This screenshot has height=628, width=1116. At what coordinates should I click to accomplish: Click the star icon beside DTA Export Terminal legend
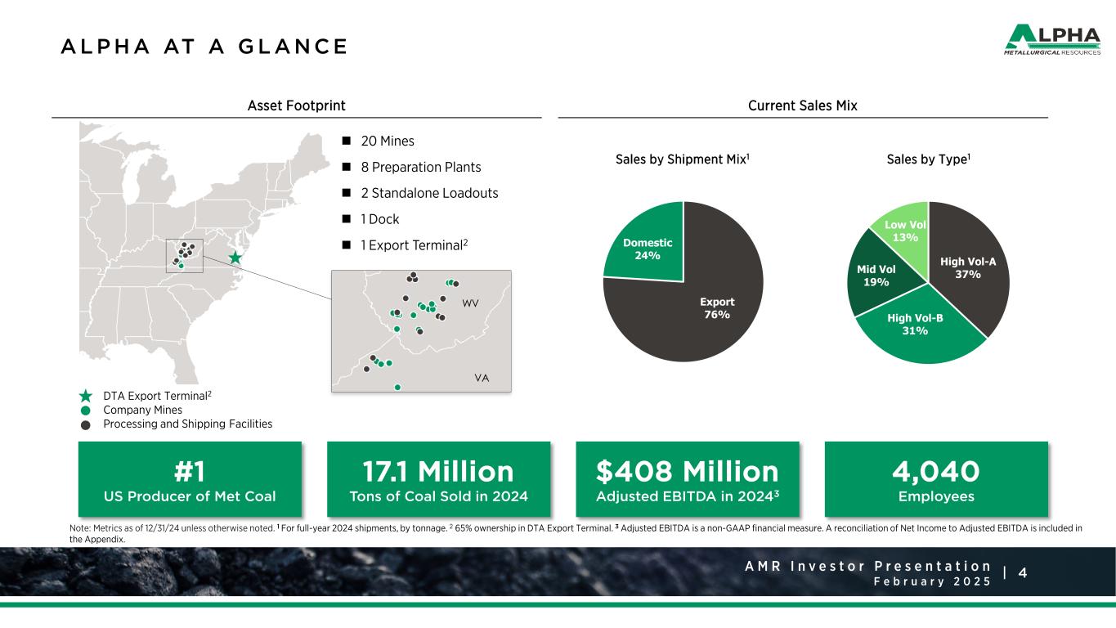[87, 396]
